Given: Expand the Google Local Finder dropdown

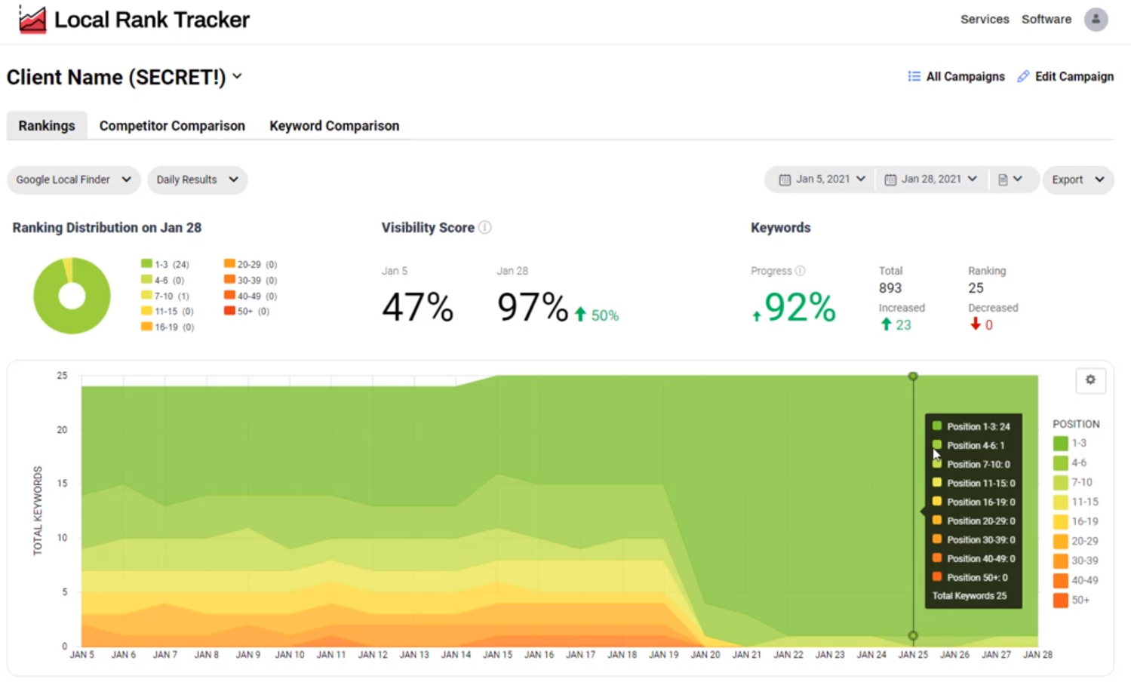Looking at the screenshot, I should tap(73, 180).
